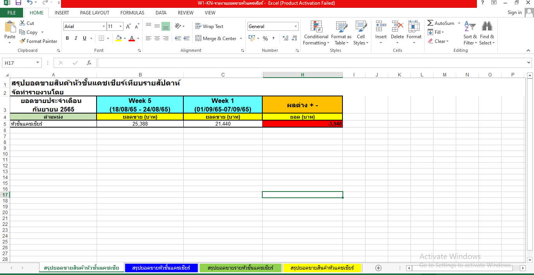Switch to the blue sheet tab

[x=161, y=268]
